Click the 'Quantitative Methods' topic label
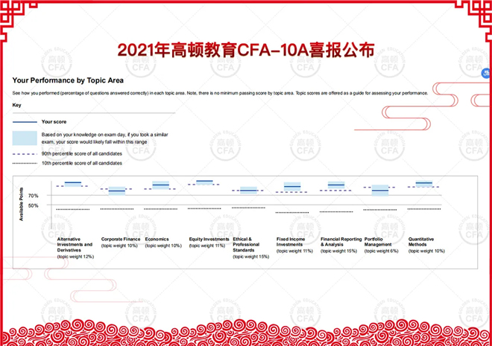Viewport: 492px width, 346px height. pos(421,242)
